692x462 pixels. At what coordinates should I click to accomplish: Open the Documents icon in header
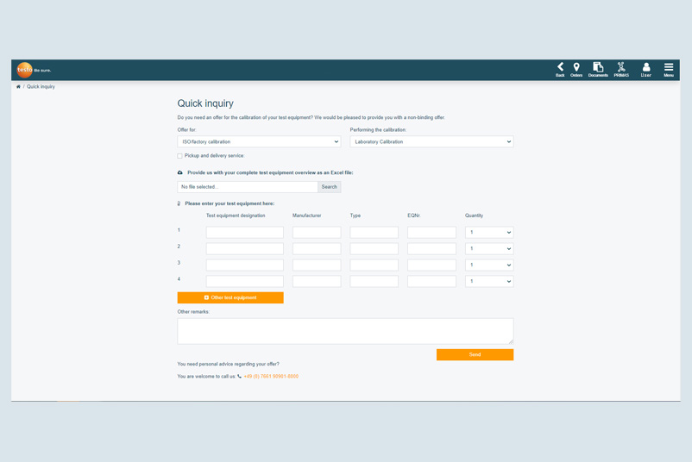tap(598, 68)
